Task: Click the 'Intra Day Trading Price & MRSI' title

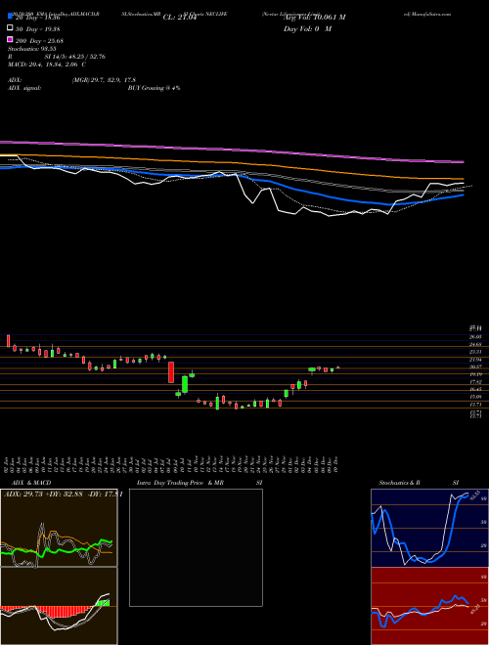Action: (x=200, y=483)
